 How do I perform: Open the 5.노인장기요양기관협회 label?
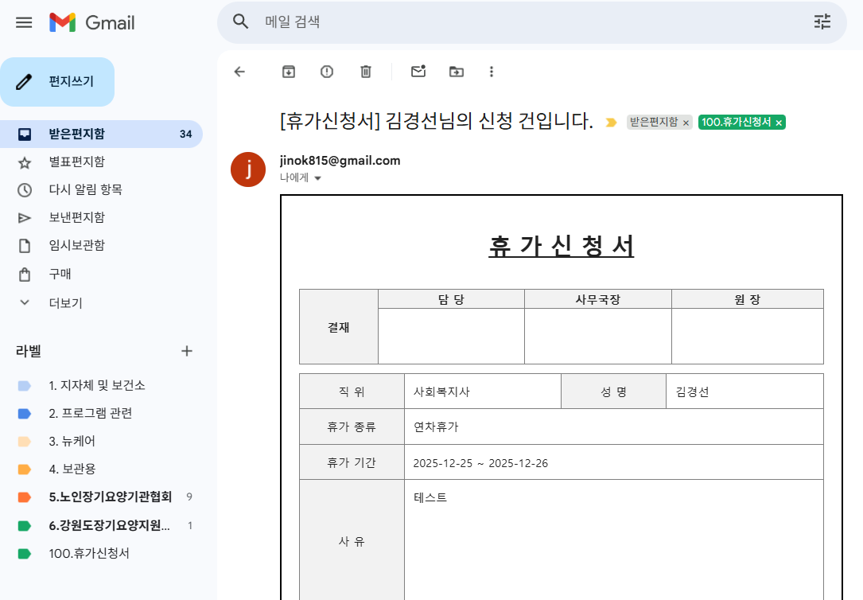(110, 497)
